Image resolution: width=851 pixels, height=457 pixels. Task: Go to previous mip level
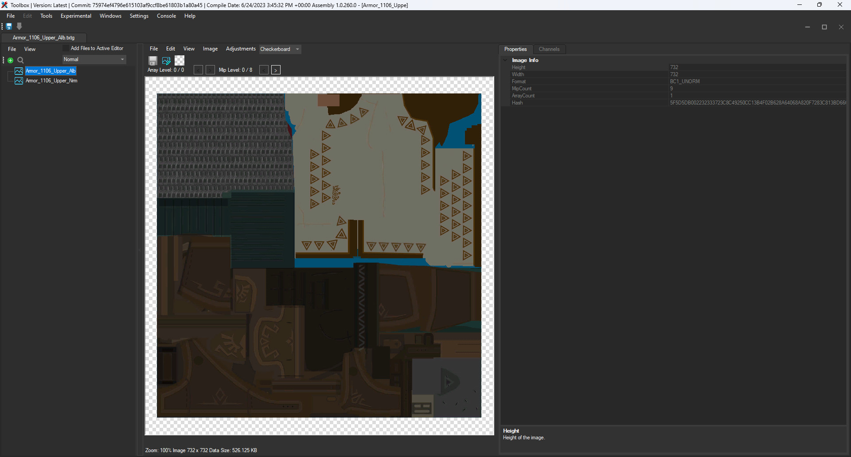click(x=264, y=70)
